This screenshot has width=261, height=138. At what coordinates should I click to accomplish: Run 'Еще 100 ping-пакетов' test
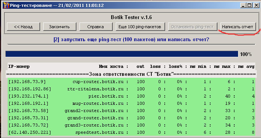(x=140, y=27)
